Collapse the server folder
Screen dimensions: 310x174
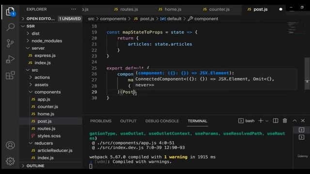[28, 48]
